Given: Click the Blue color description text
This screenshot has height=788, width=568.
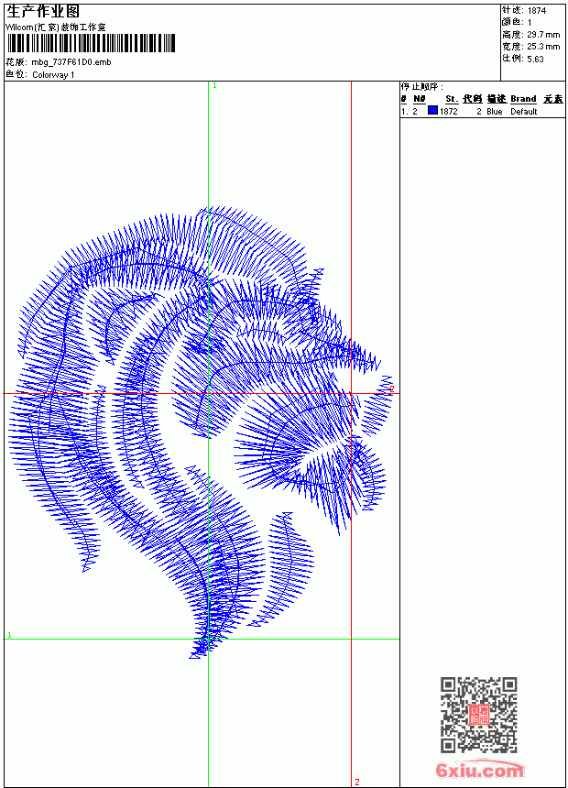Looking at the screenshot, I should click(x=494, y=112).
